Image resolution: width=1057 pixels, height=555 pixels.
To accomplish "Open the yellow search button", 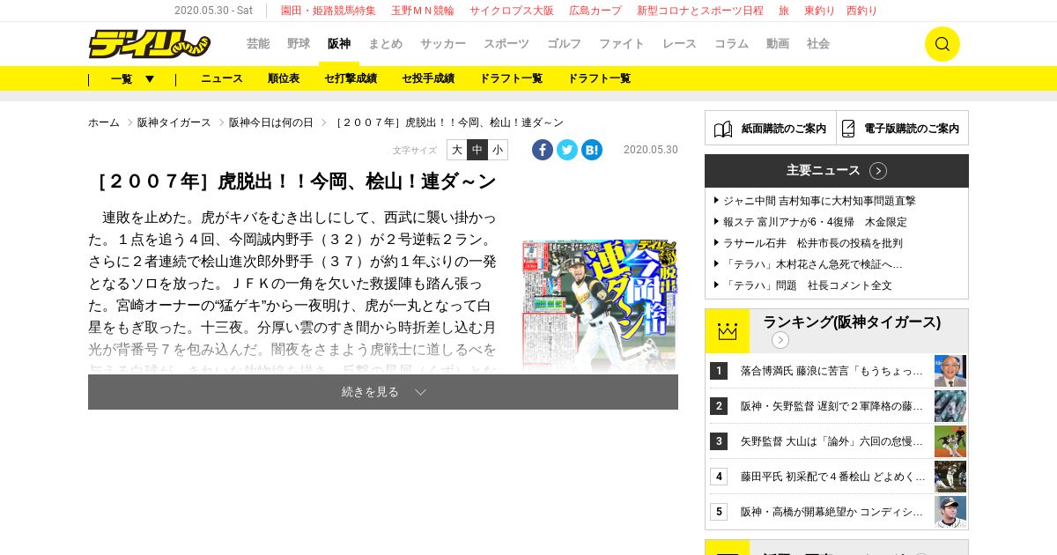I will (x=942, y=44).
